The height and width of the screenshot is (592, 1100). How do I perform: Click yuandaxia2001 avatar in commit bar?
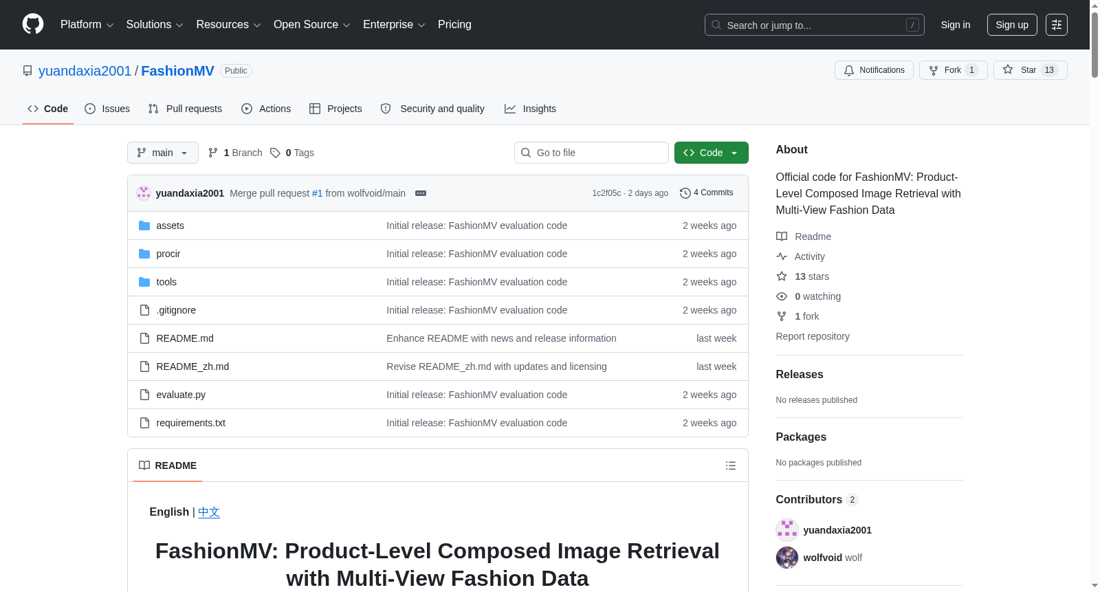tap(144, 193)
